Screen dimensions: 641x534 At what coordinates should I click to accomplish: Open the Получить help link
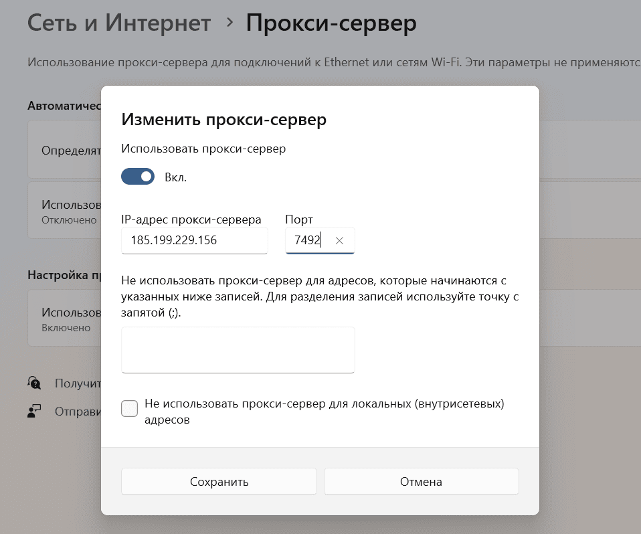coord(78,383)
